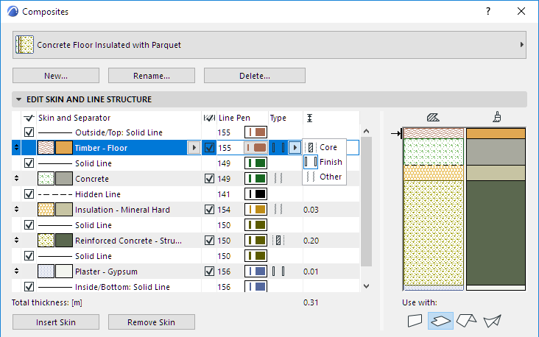Screen dimensions: 539x337
Task: Click Other type icon on Insulation row
Action: tap(278, 210)
